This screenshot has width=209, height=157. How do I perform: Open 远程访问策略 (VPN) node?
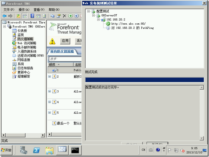[31, 56]
